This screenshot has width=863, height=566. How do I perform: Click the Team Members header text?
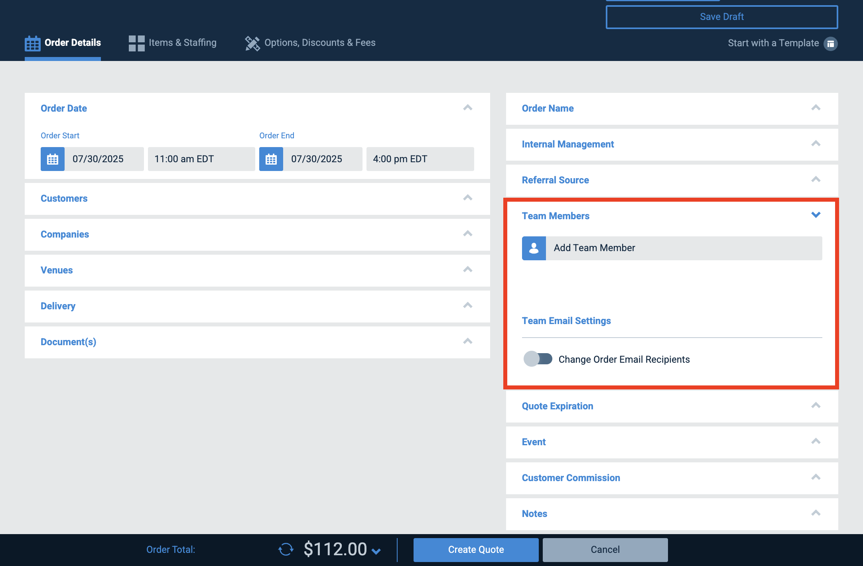[556, 216]
